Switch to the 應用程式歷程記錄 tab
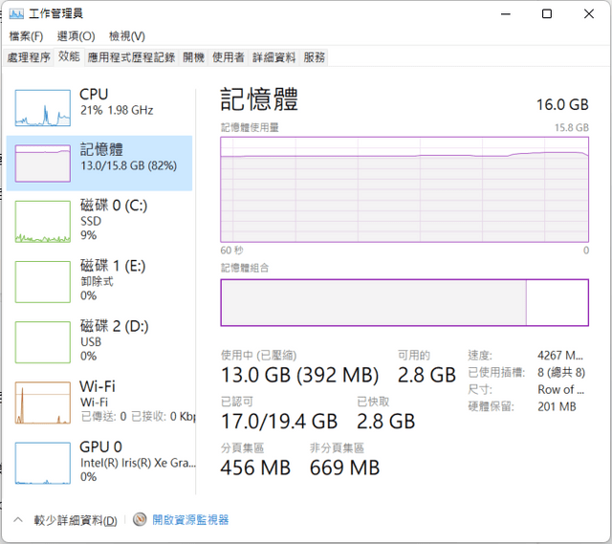 [x=131, y=57]
